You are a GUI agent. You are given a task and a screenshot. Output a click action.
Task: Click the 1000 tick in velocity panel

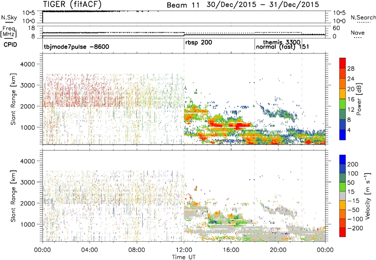click(x=27, y=224)
